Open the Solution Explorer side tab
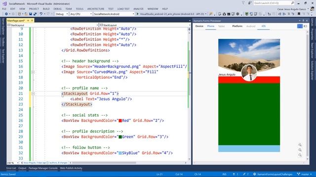Screen dimensions: 316x177 click(312, 70)
